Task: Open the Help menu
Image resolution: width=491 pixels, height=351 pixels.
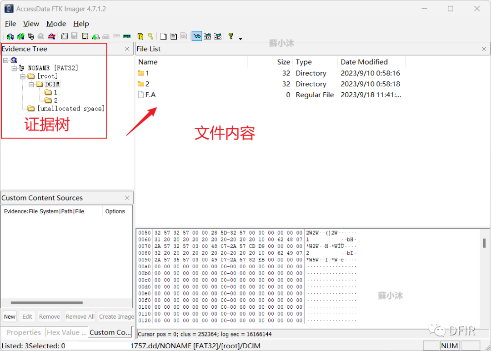Action: (x=81, y=24)
